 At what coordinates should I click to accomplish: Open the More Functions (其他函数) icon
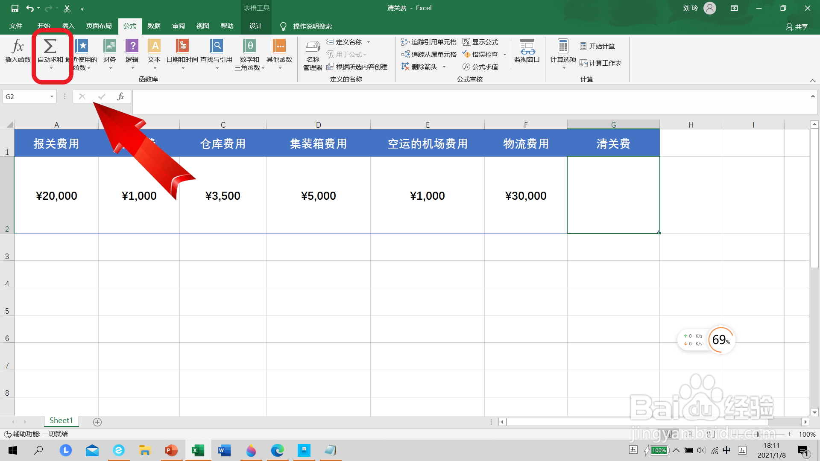(x=279, y=46)
